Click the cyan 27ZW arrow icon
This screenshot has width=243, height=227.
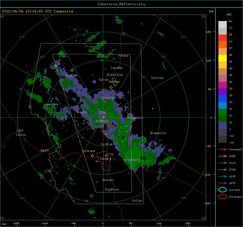pos(222,170)
